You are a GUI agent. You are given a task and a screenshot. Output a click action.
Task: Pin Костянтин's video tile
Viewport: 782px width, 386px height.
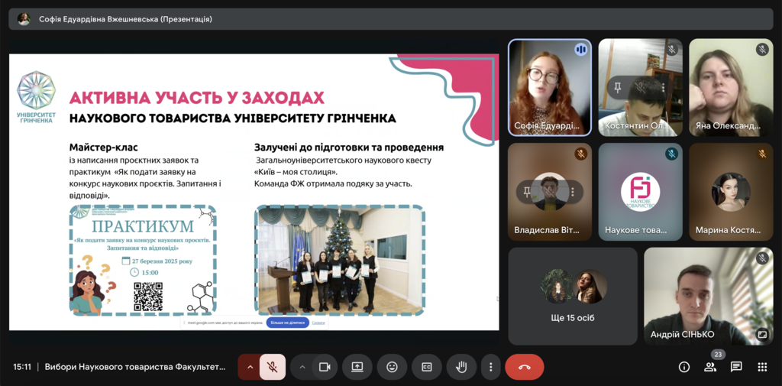(x=619, y=88)
